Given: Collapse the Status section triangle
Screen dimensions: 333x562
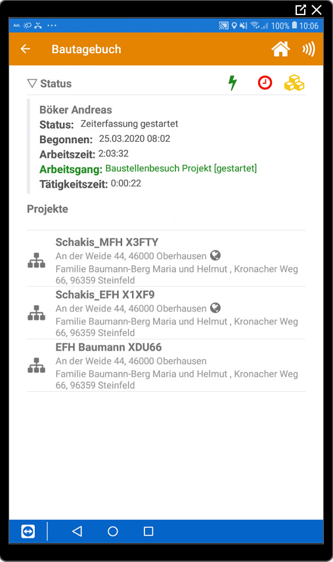Looking at the screenshot, I should [32, 83].
